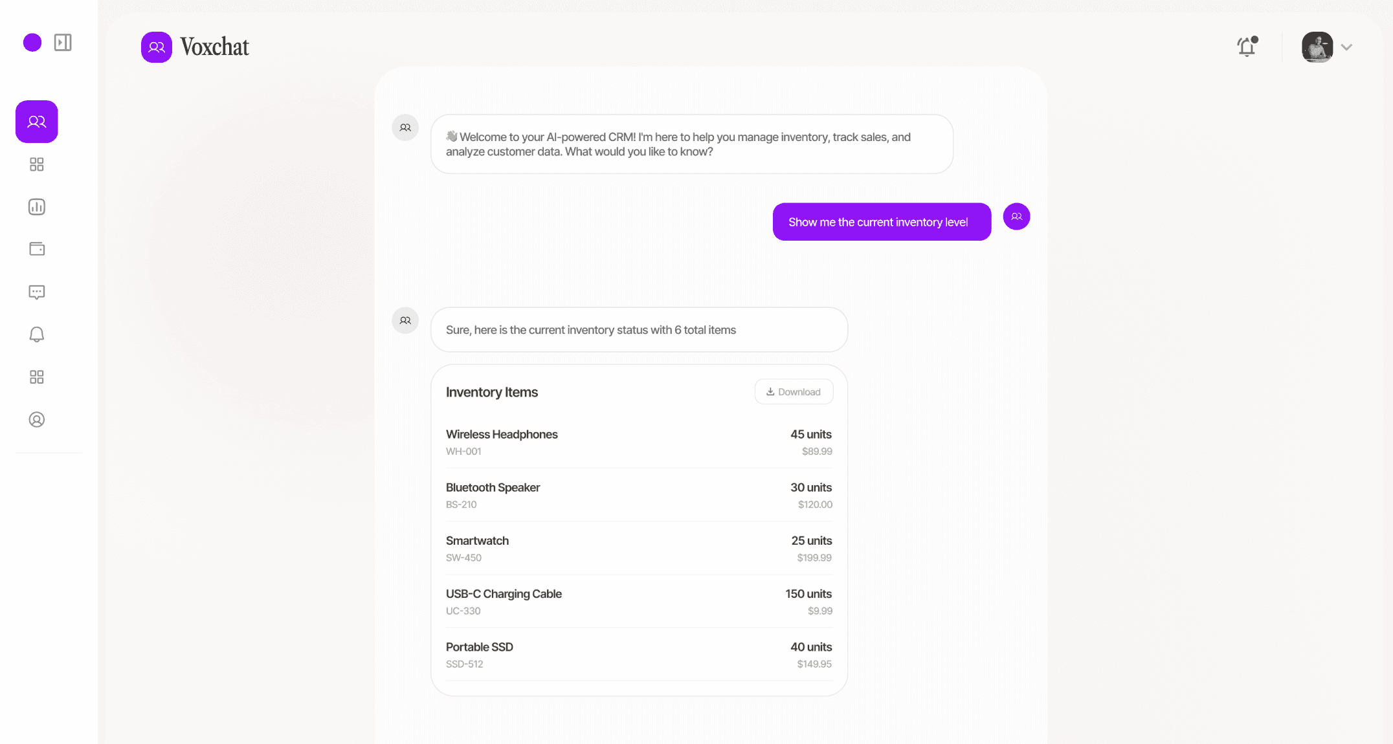
Task: Open the sidebar bell notifications icon
Action: coord(37,334)
